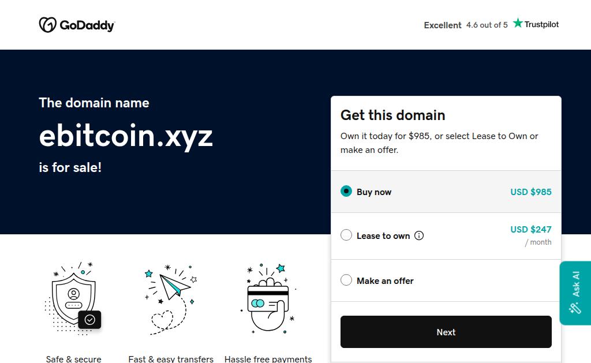
Task: Click the USD $985 buy price
Action: click(x=531, y=192)
